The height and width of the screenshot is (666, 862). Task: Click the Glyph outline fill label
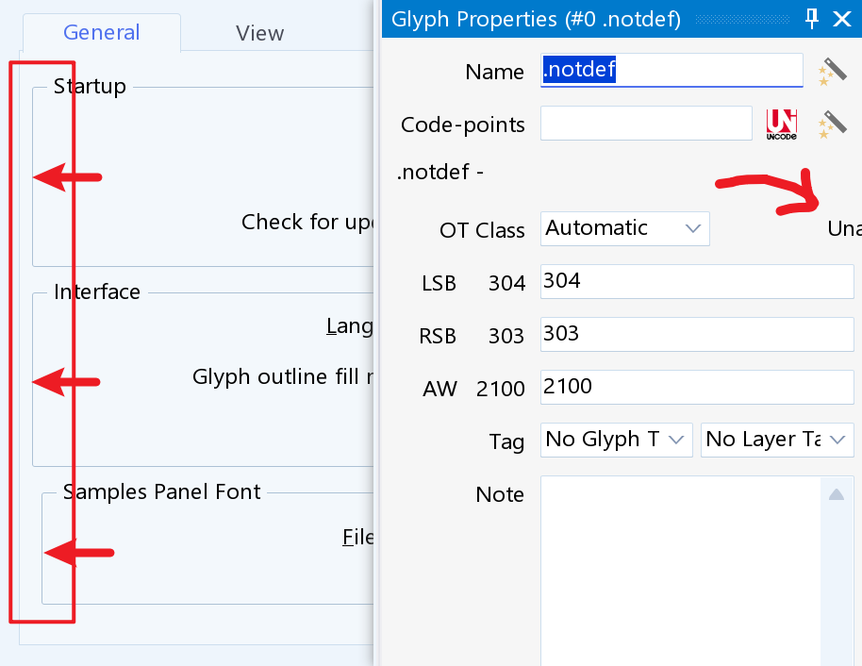point(283,376)
